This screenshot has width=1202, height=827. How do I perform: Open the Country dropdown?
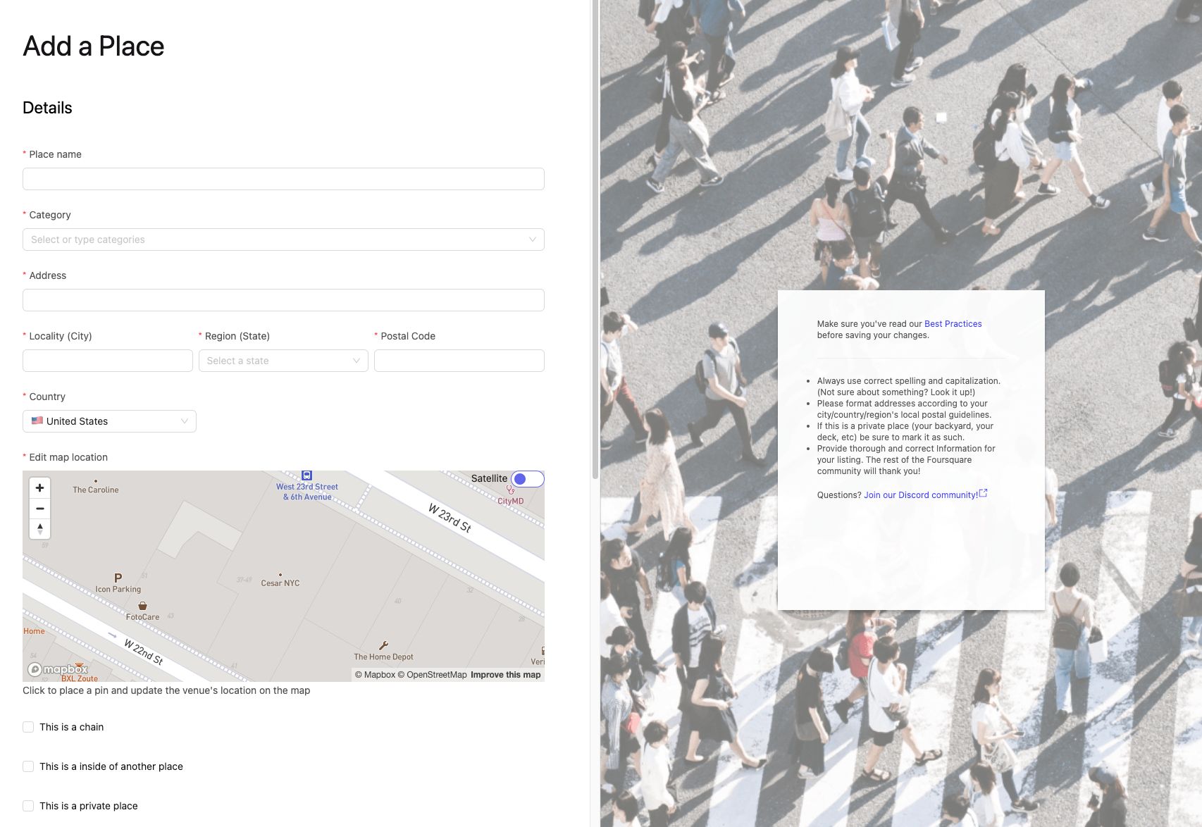(x=109, y=421)
